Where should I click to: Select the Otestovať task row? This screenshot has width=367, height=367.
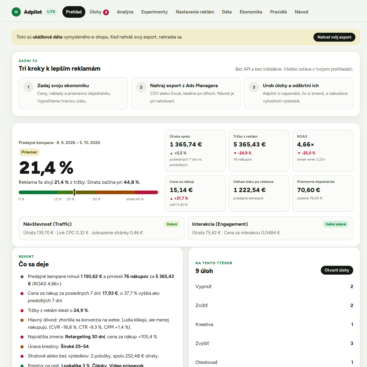pyautogui.click(x=274, y=362)
